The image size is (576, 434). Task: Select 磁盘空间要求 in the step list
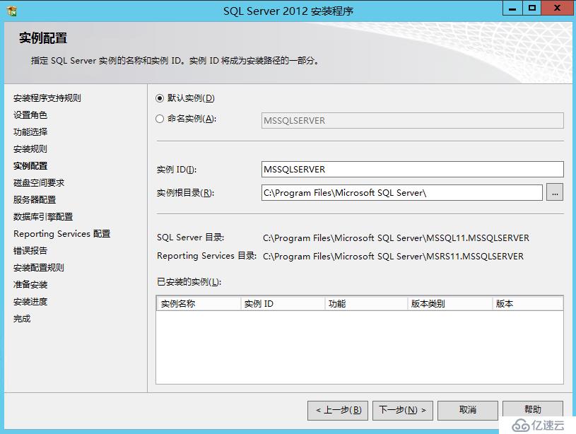click(39, 182)
